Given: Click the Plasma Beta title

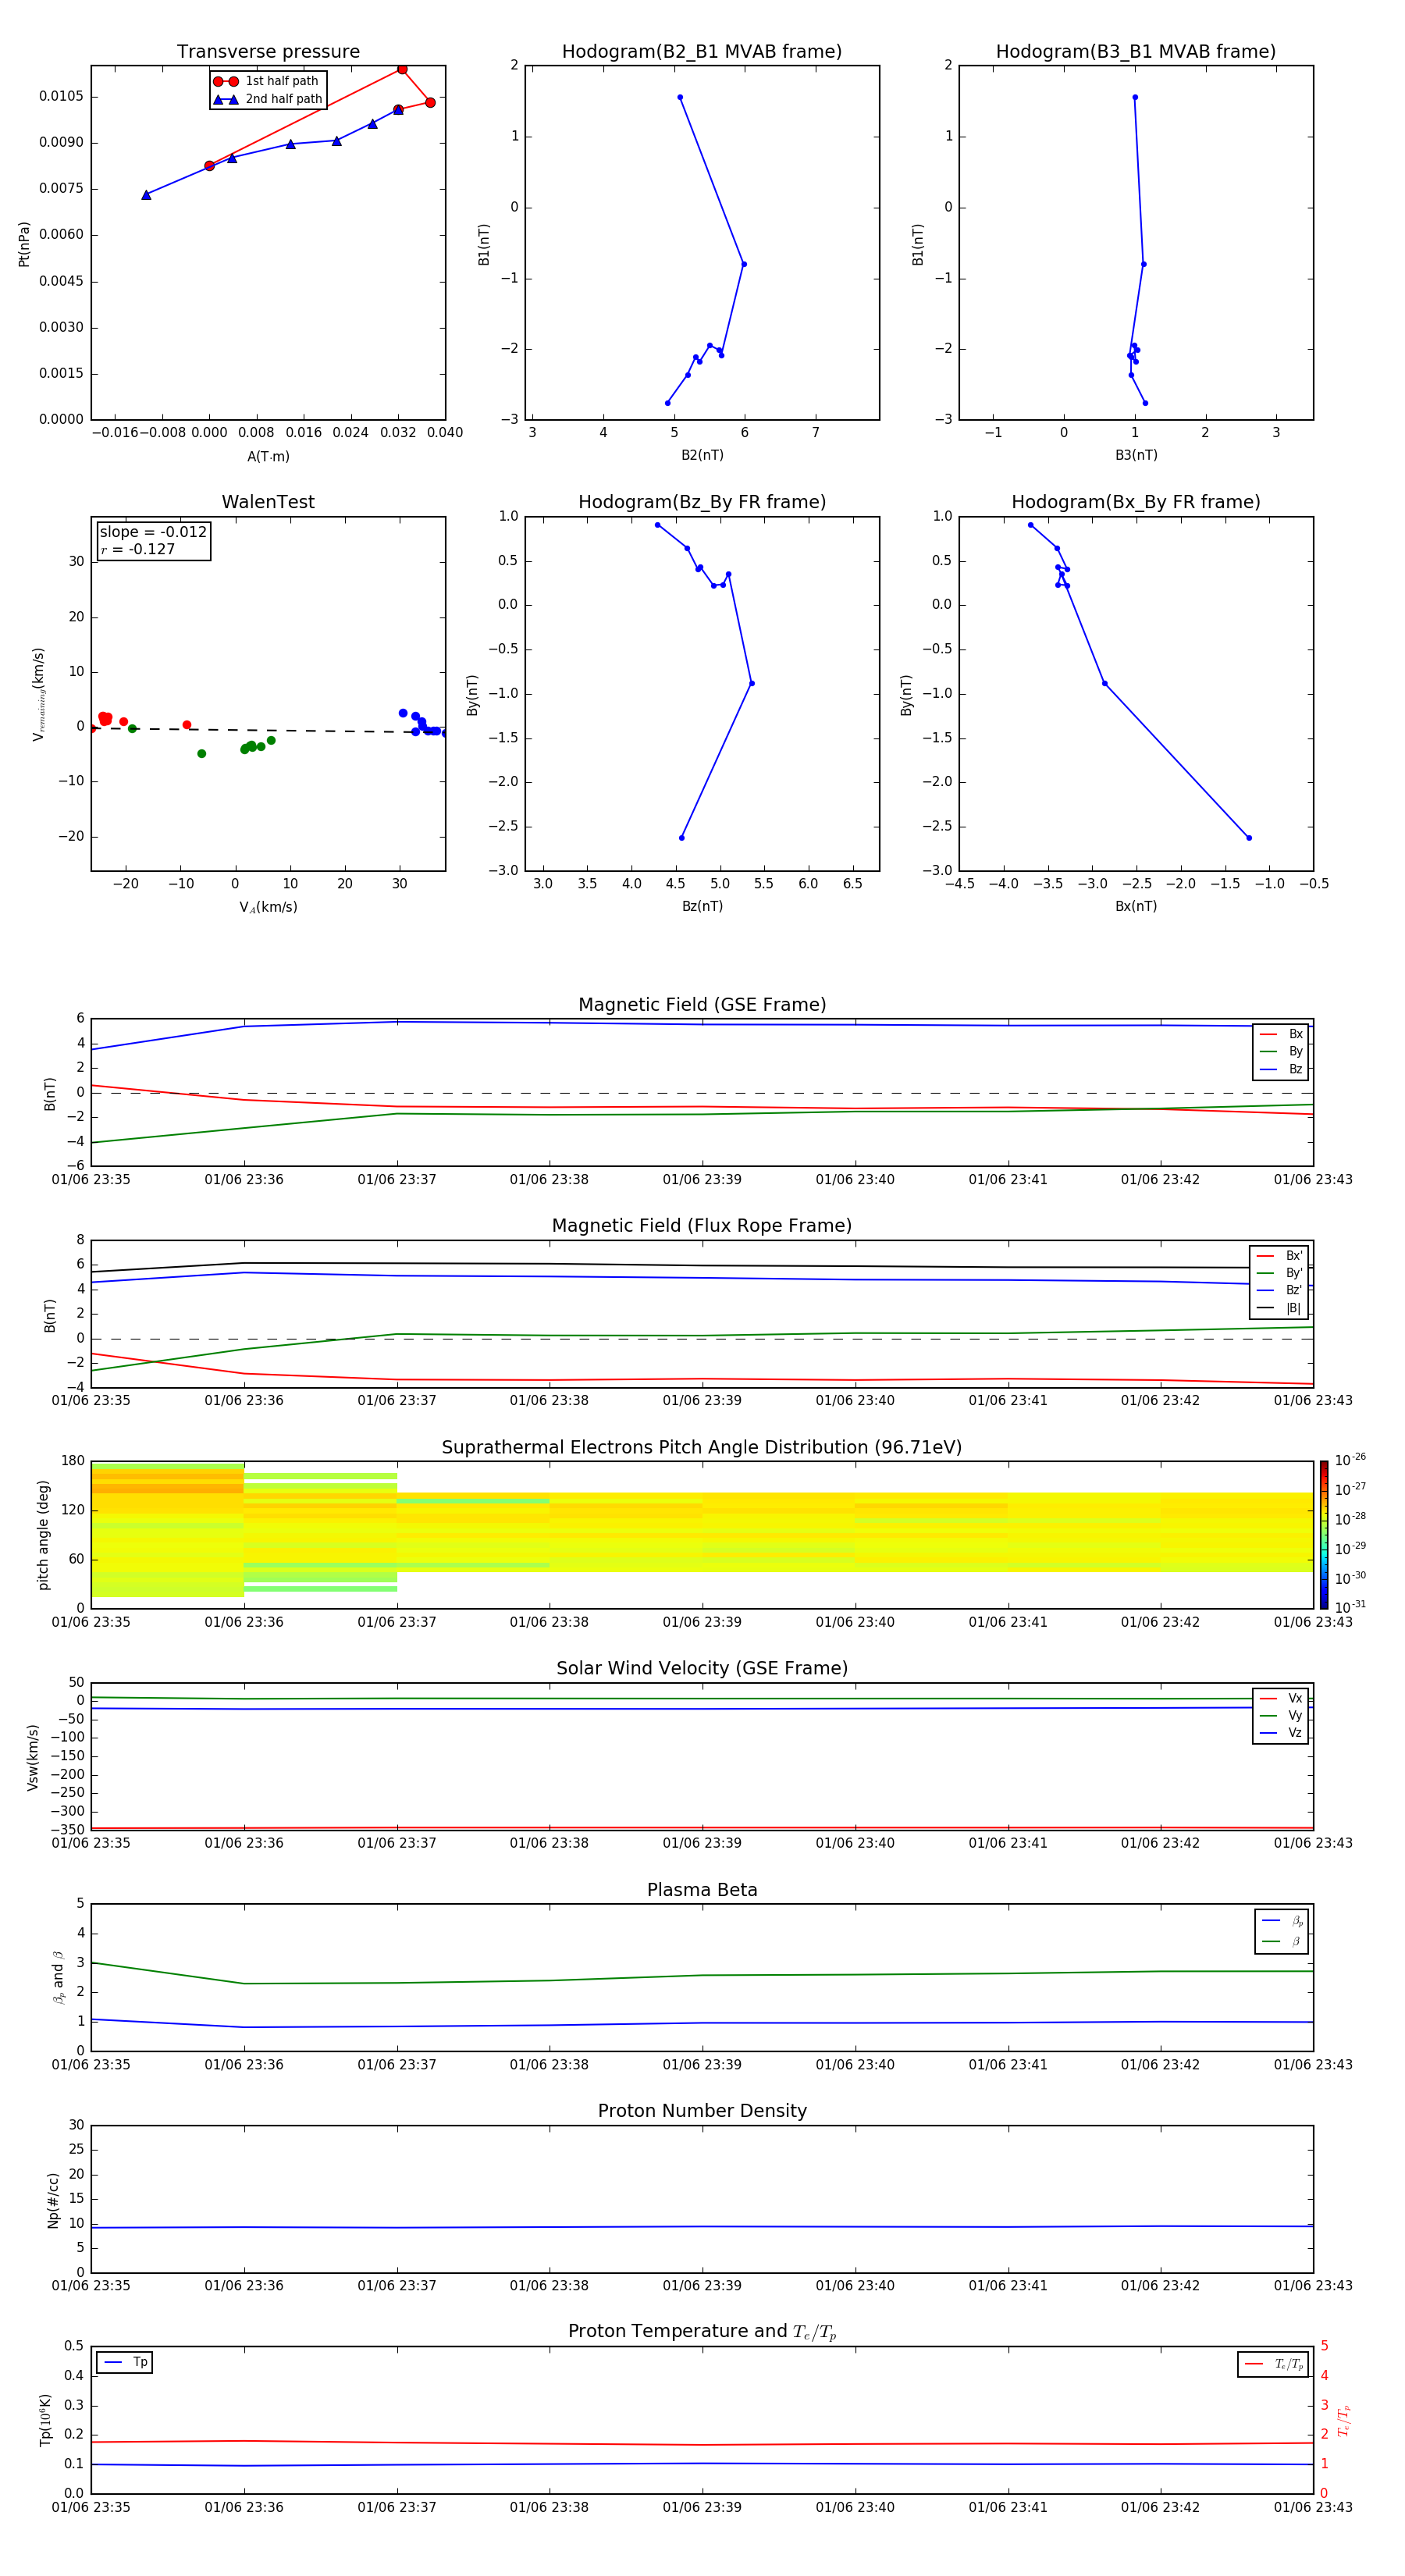Looking at the screenshot, I should [702, 1890].
